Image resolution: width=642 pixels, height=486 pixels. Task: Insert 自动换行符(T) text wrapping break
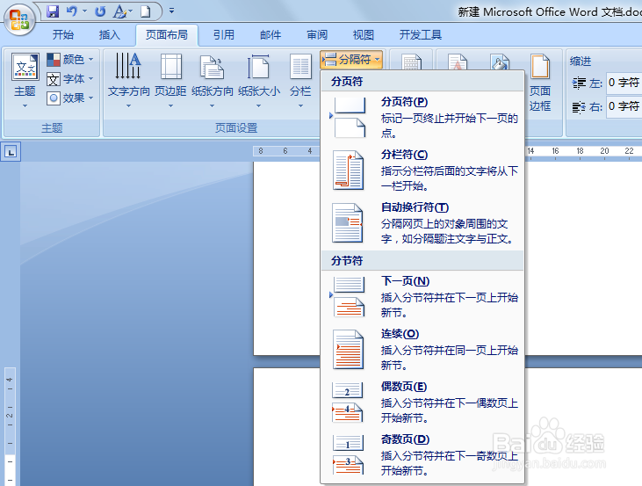(x=422, y=223)
